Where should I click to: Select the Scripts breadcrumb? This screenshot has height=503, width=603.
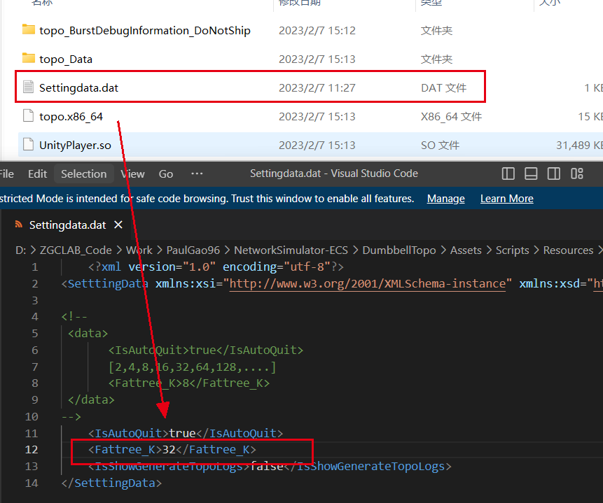[512, 250]
